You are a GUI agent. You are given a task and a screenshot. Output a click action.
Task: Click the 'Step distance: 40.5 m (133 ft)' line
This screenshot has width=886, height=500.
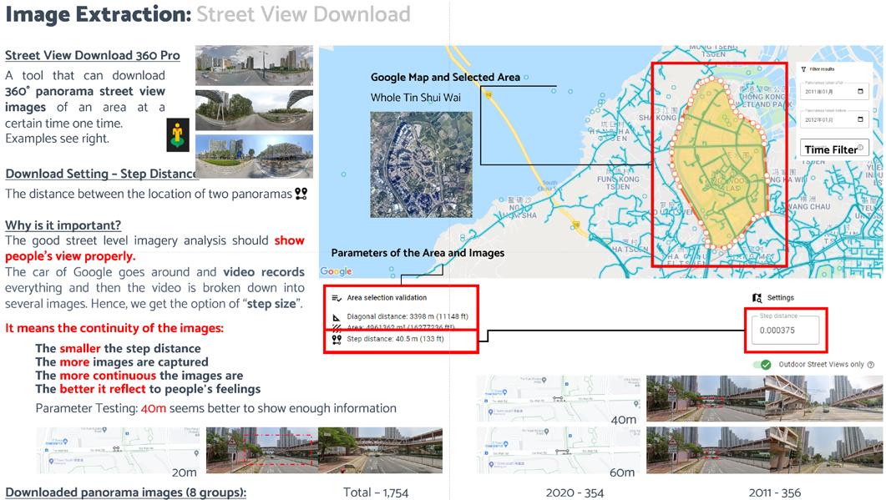[395, 339]
